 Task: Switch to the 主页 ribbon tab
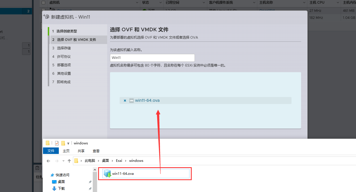pos(66,151)
